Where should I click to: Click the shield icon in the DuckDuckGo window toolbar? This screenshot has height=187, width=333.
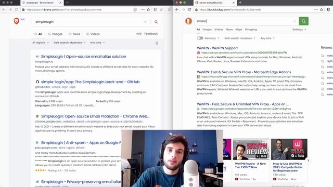[328, 9]
